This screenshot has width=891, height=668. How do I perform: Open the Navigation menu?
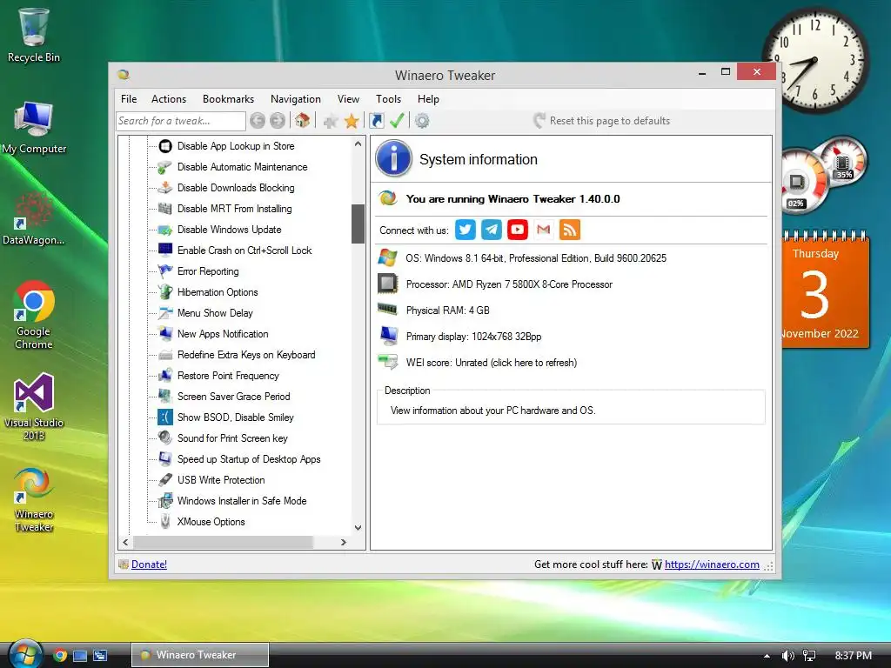coord(296,99)
